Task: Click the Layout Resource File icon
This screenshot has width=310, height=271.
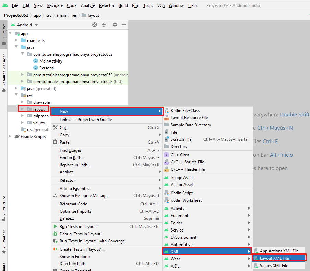Action: tap(167, 117)
